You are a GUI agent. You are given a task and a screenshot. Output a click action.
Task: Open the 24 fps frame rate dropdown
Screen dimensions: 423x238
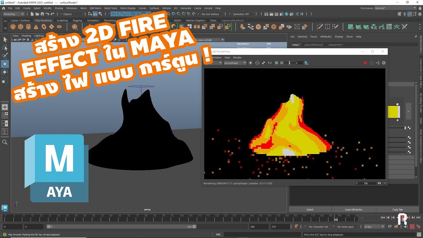pyautogui.click(x=374, y=227)
